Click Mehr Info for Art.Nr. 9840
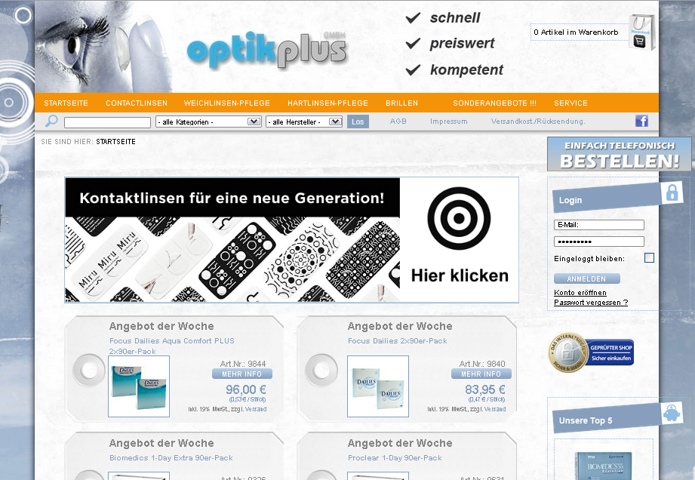This screenshot has width=695, height=480. point(481,374)
